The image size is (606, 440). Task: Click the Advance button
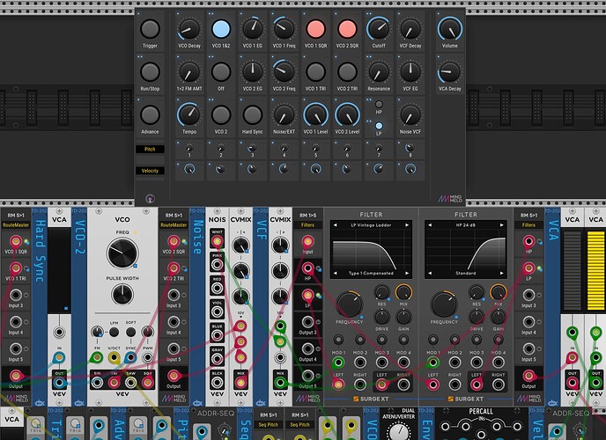(x=150, y=115)
